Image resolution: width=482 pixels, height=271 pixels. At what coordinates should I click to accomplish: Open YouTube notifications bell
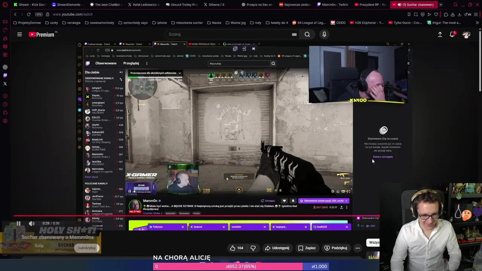click(452, 34)
